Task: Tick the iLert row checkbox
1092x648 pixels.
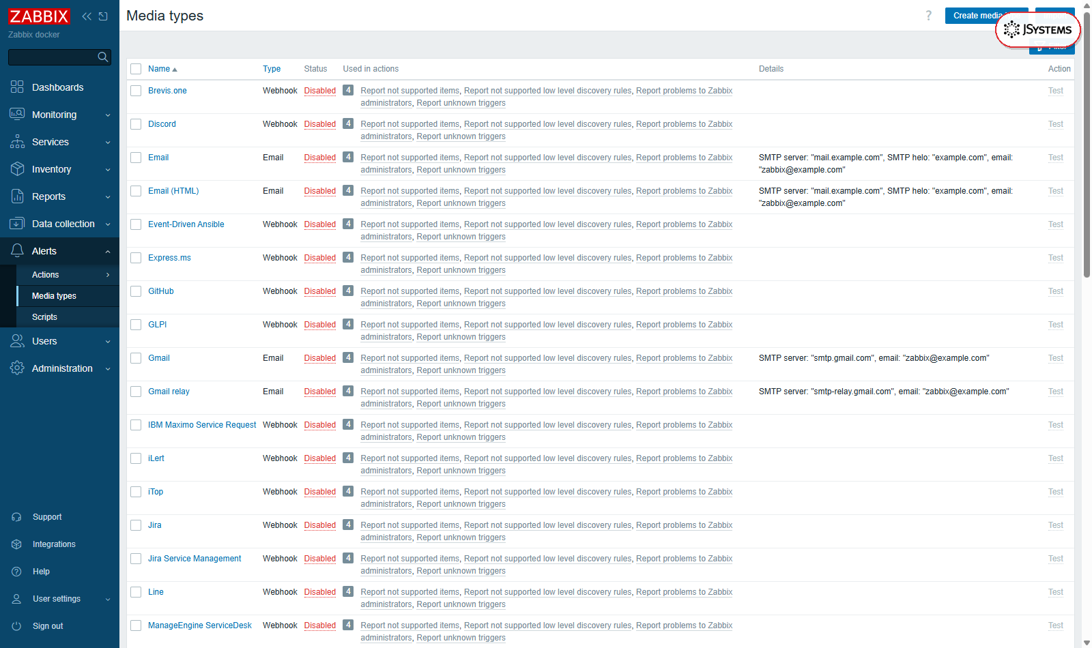Action: (x=136, y=458)
